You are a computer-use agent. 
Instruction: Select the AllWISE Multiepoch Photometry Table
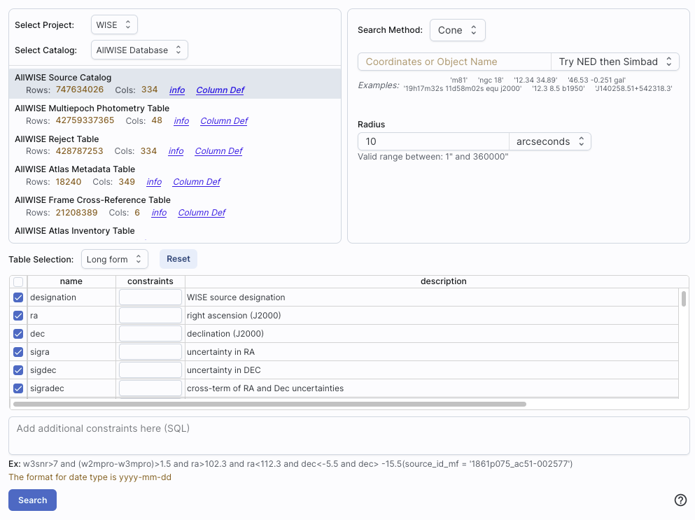pos(175,114)
